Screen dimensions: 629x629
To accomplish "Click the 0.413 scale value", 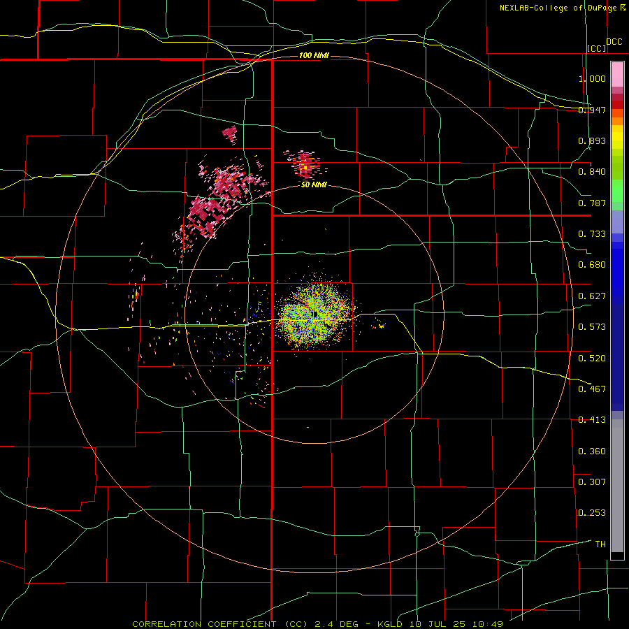I will pyautogui.click(x=592, y=420).
